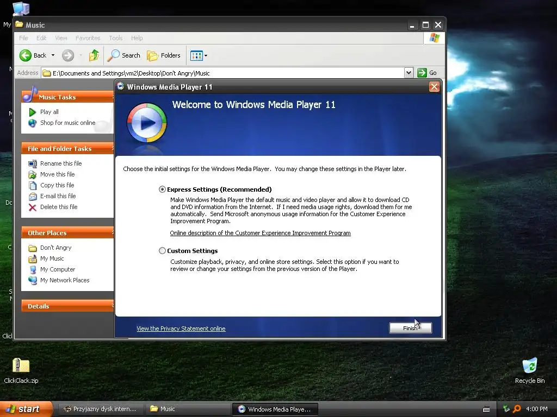This screenshot has width=557, height=417.
Task: Click the Delete this file link
Action: click(59, 207)
